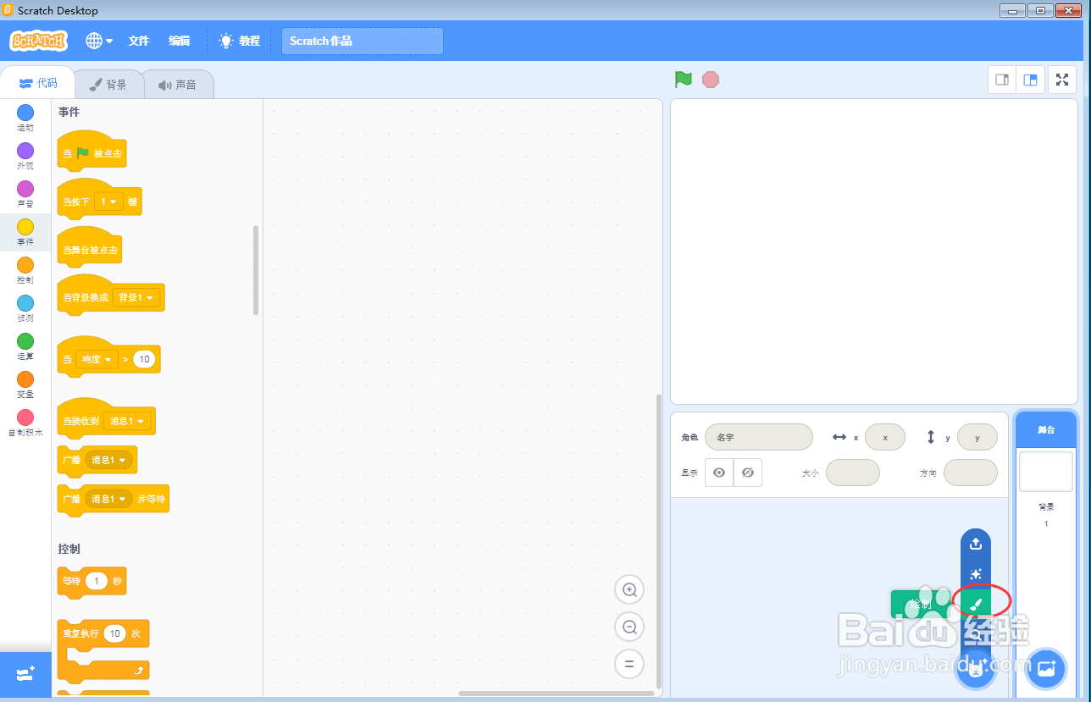Click the workspace vertical scrollbar
The width and height of the screenshot is (1091, 702).
658,540
